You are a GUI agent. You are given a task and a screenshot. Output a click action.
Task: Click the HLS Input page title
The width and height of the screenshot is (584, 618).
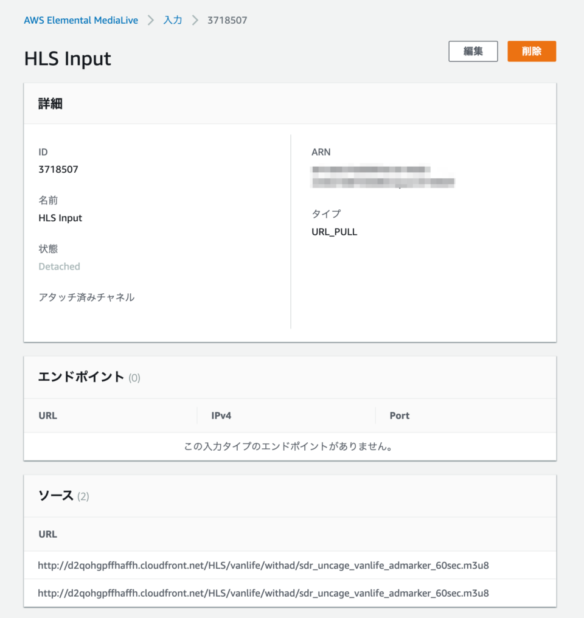[x=67, y=58]
